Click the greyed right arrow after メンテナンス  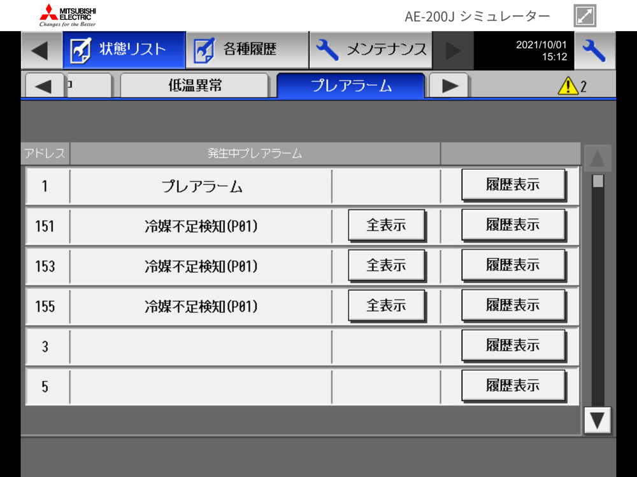point(453,51)
